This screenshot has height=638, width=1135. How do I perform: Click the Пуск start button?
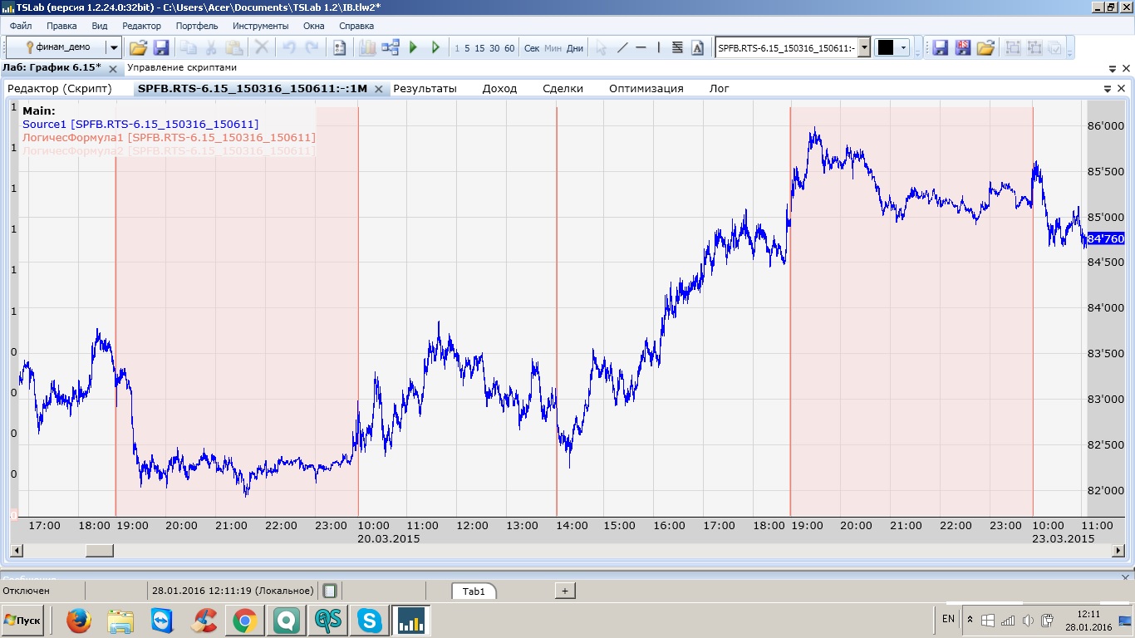[22, 621]
